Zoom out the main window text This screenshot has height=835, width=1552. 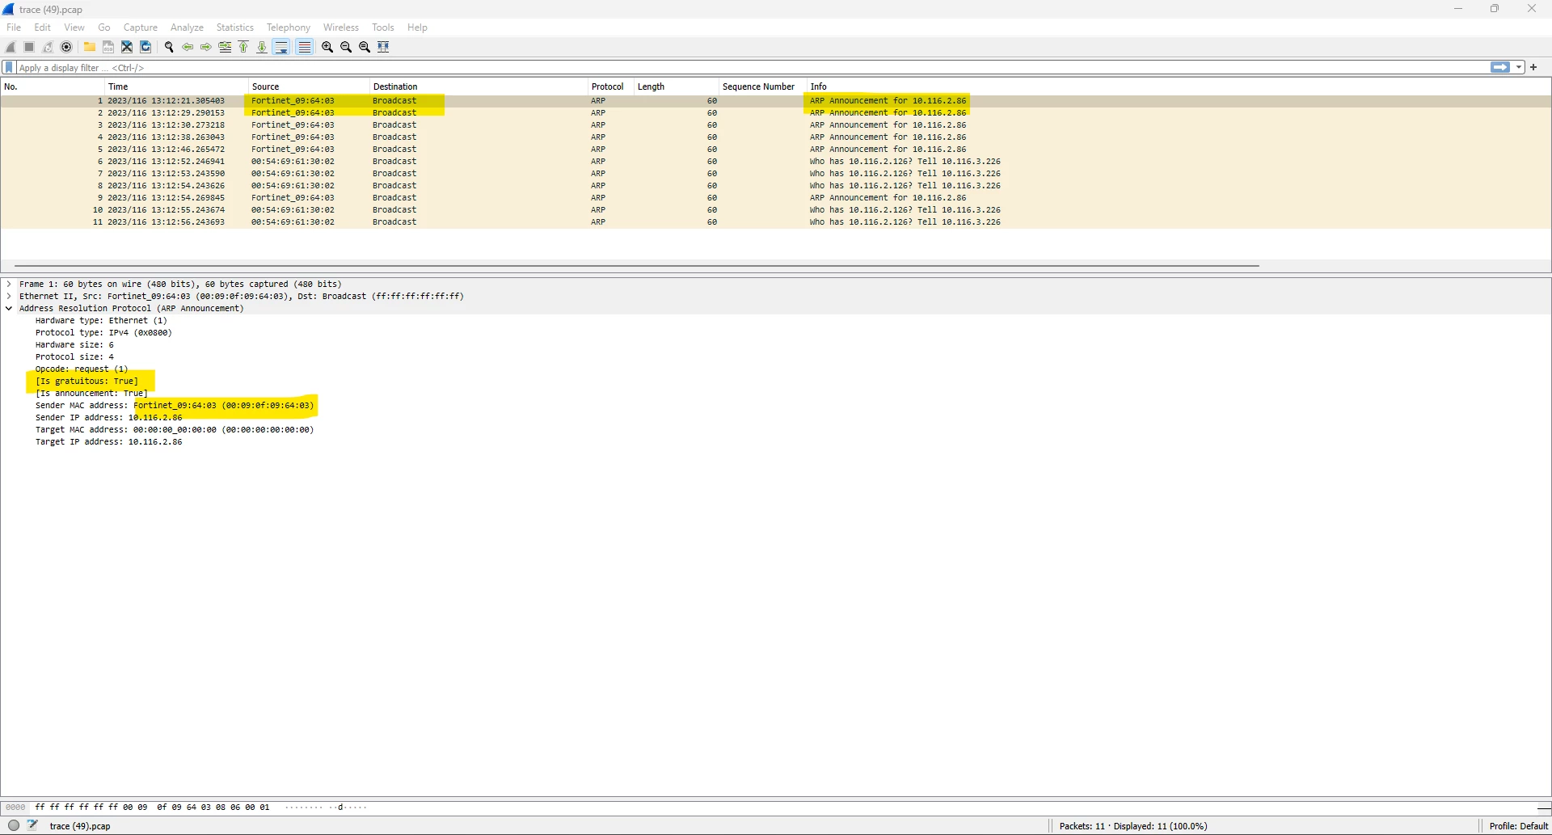(x=346, y=47)
